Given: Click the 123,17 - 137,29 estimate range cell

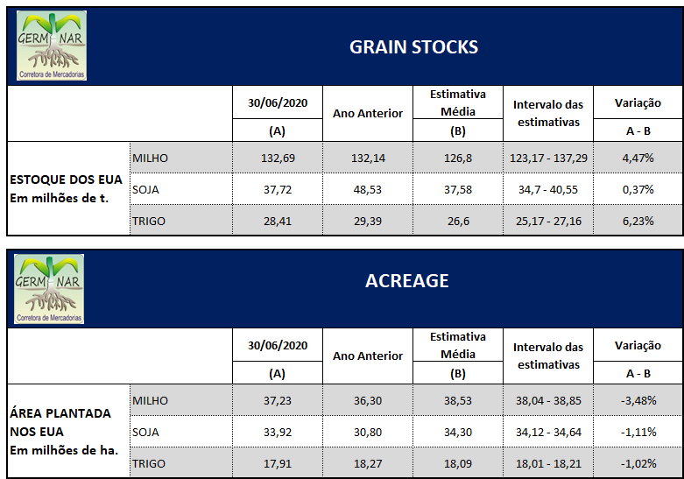Looking at the screenshot, I should pos(548,158).
